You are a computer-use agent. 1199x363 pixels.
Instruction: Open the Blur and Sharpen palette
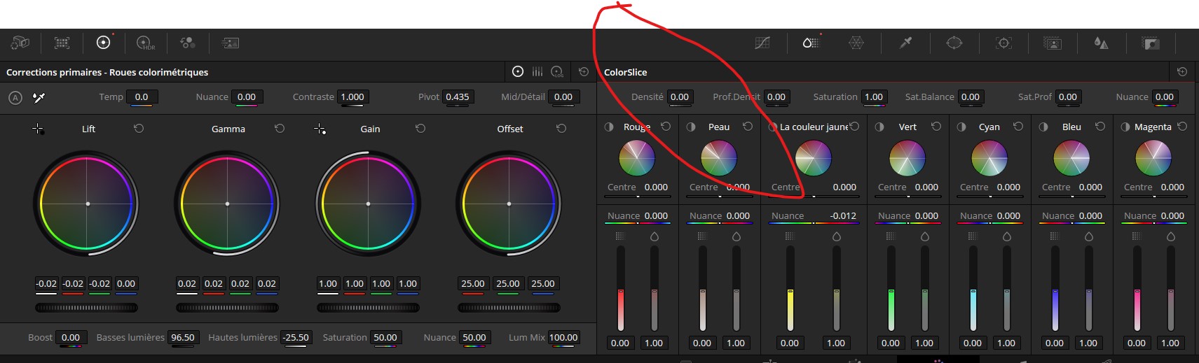[x=1101, y=43]
